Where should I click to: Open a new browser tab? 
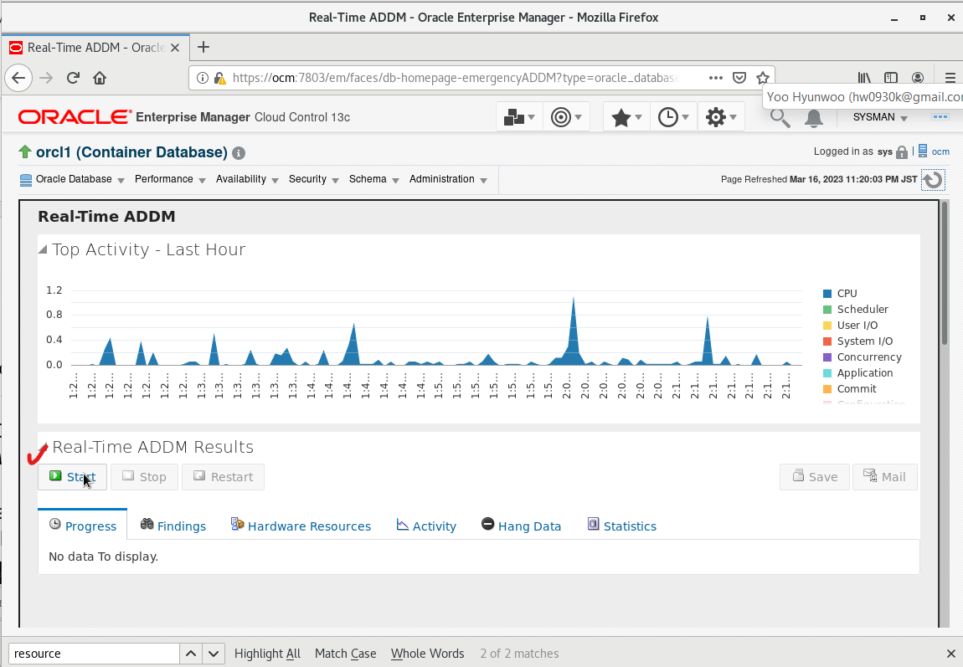(203, 47)
